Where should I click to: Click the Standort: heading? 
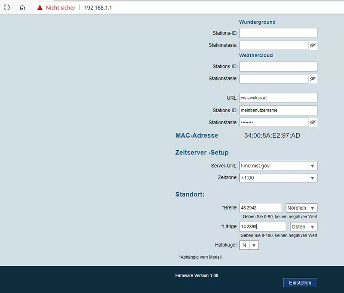[x=190, y=194]
